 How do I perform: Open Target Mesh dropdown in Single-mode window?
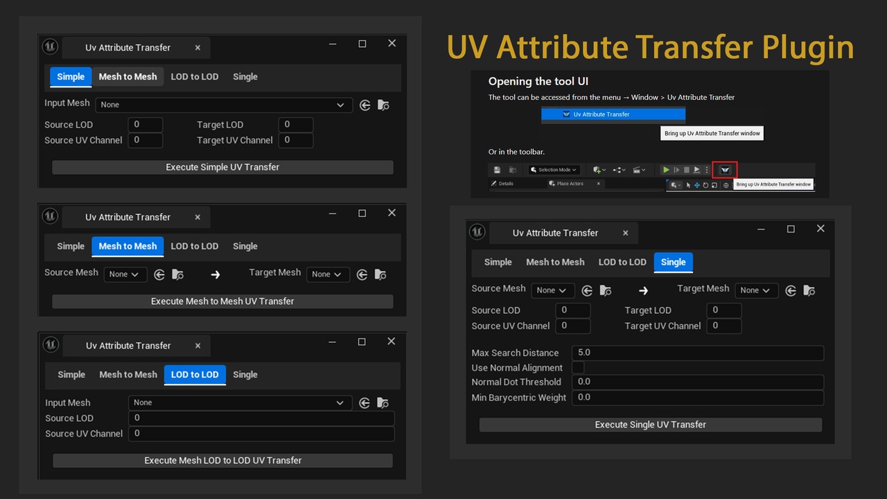757,290
